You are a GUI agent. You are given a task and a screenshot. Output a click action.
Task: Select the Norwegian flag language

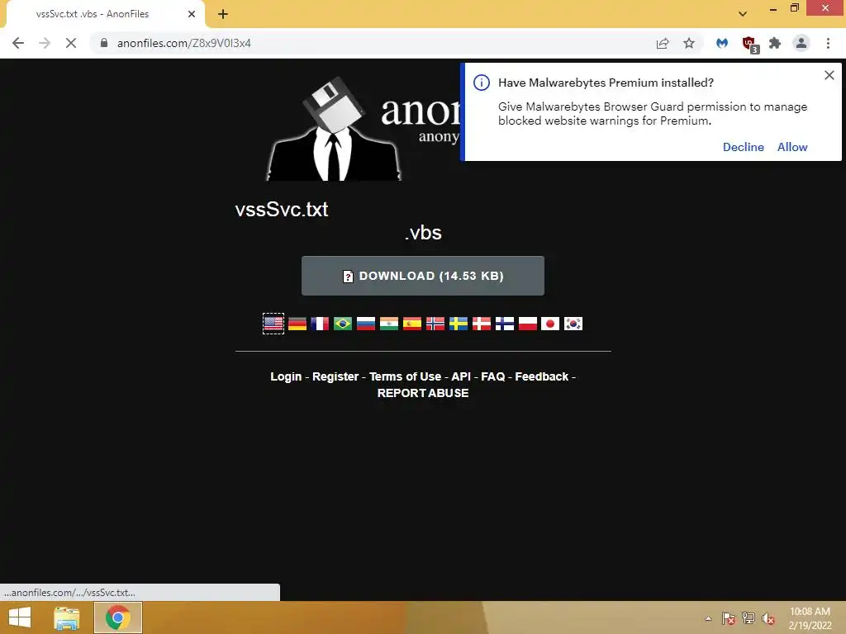tap(435, 324)
